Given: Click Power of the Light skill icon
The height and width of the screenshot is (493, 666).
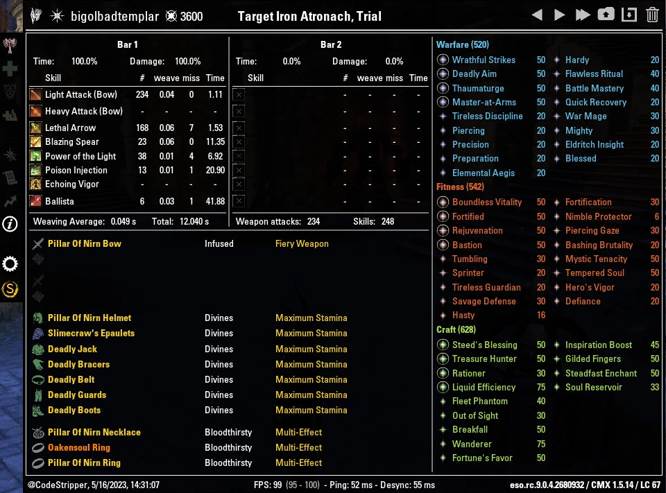Looking at the screenshot, I should tap(35, 156).
